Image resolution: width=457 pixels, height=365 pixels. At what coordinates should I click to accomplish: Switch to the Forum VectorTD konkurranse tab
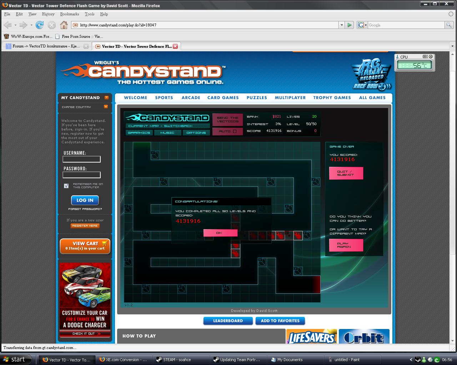click(x=46, y=46)
